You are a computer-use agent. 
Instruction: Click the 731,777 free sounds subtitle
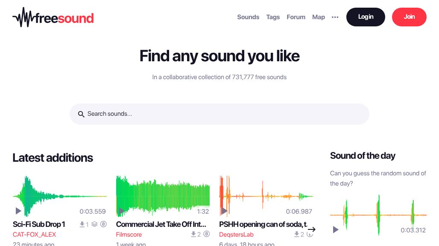tap(219, 77)
